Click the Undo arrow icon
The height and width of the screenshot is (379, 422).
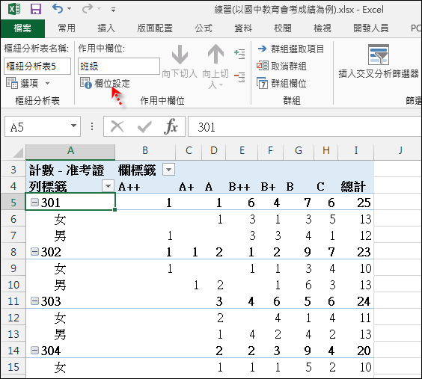click(x=58, y=9)
